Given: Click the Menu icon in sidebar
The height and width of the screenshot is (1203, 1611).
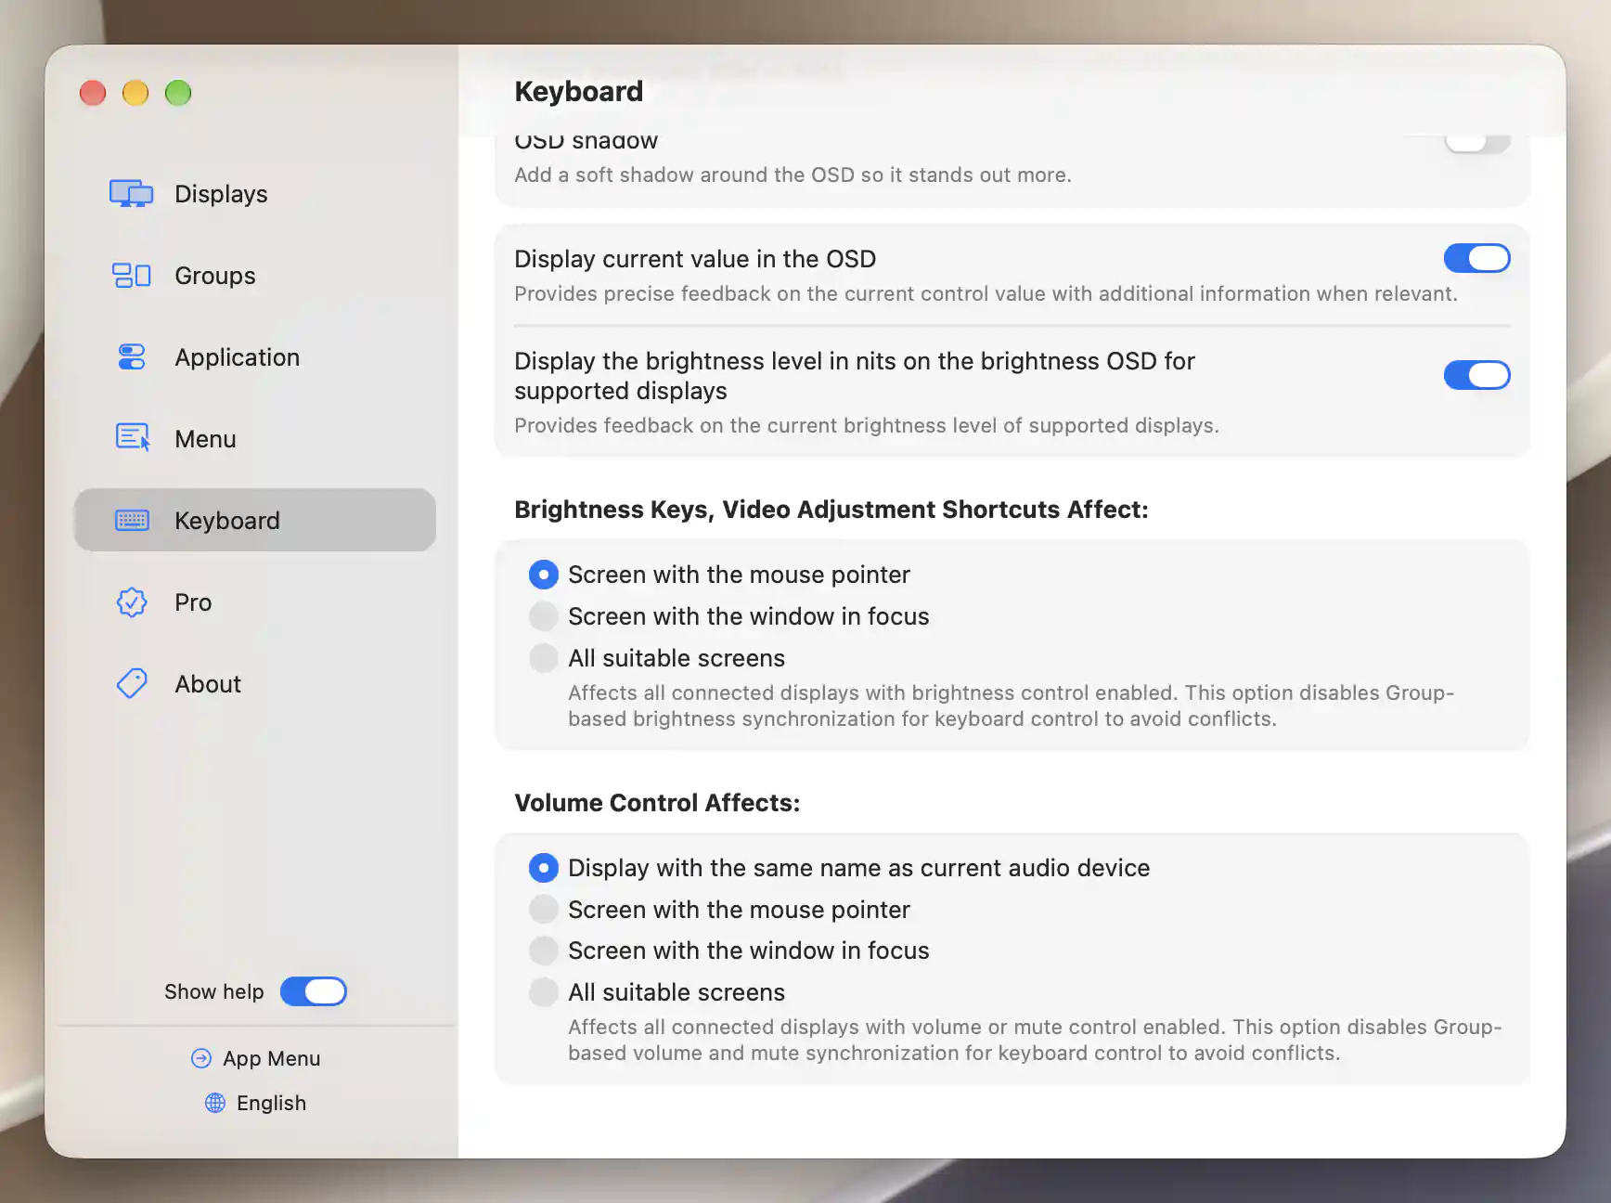Looking at the screenshot, I should (132, 438).
